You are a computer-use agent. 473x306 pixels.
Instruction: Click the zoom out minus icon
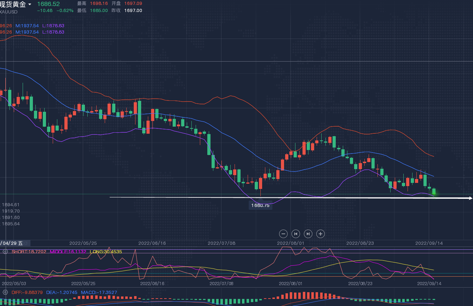click(283, 233)
